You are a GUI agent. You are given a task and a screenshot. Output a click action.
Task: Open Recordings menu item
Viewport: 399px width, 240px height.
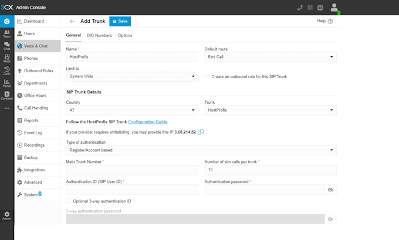[38, 145]
